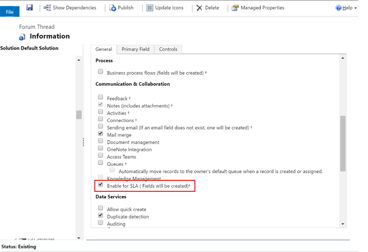368x252 pixels.
Task: Click the Forum Thread entity icon
Action: (x=22, y=37)
